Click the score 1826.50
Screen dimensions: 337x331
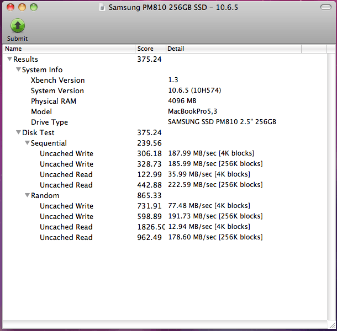(x=151, y=227)
